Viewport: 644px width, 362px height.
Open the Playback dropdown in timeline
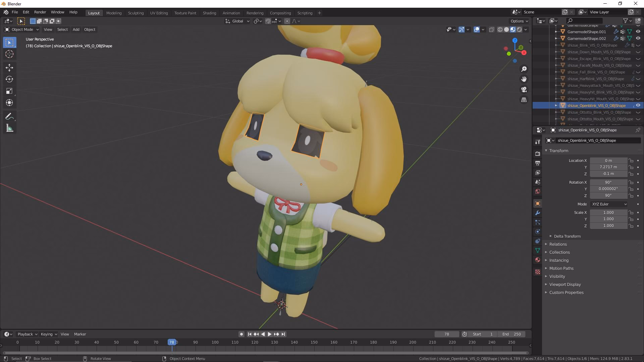(x=27, y=334)
